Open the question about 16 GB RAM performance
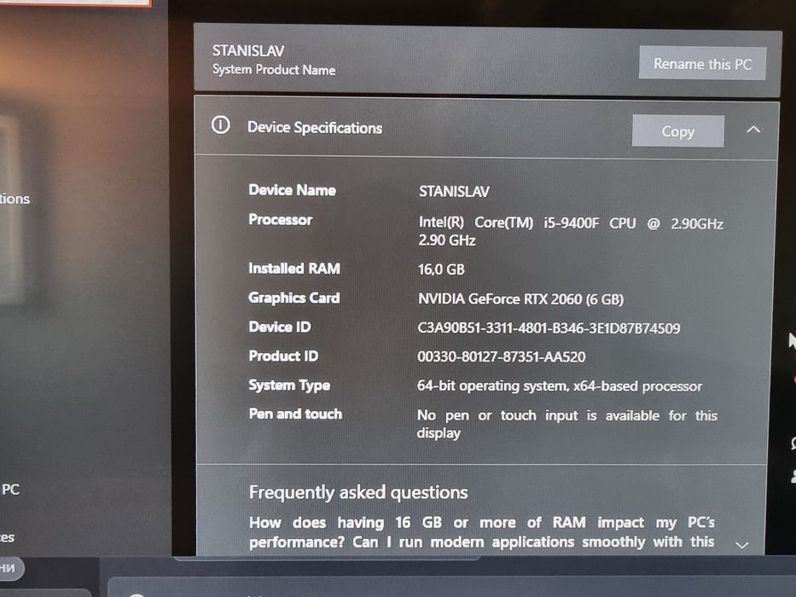This screenshot has height=597, width=796. coord(482,532)
